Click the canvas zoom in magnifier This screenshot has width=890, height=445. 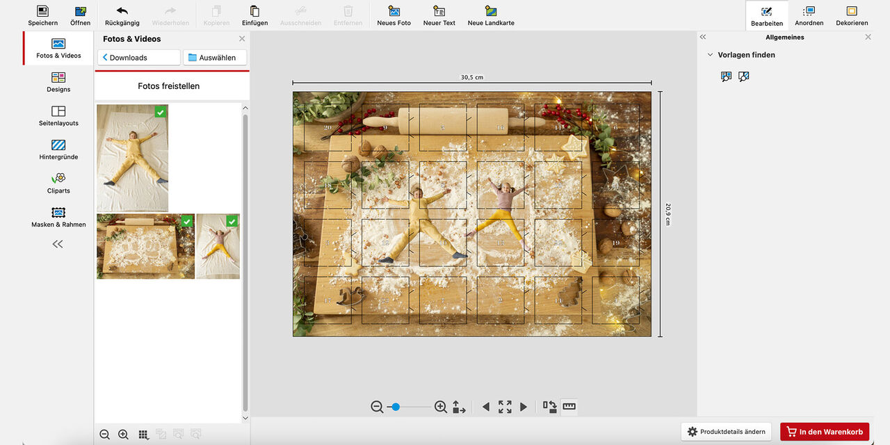coord(440,407)
